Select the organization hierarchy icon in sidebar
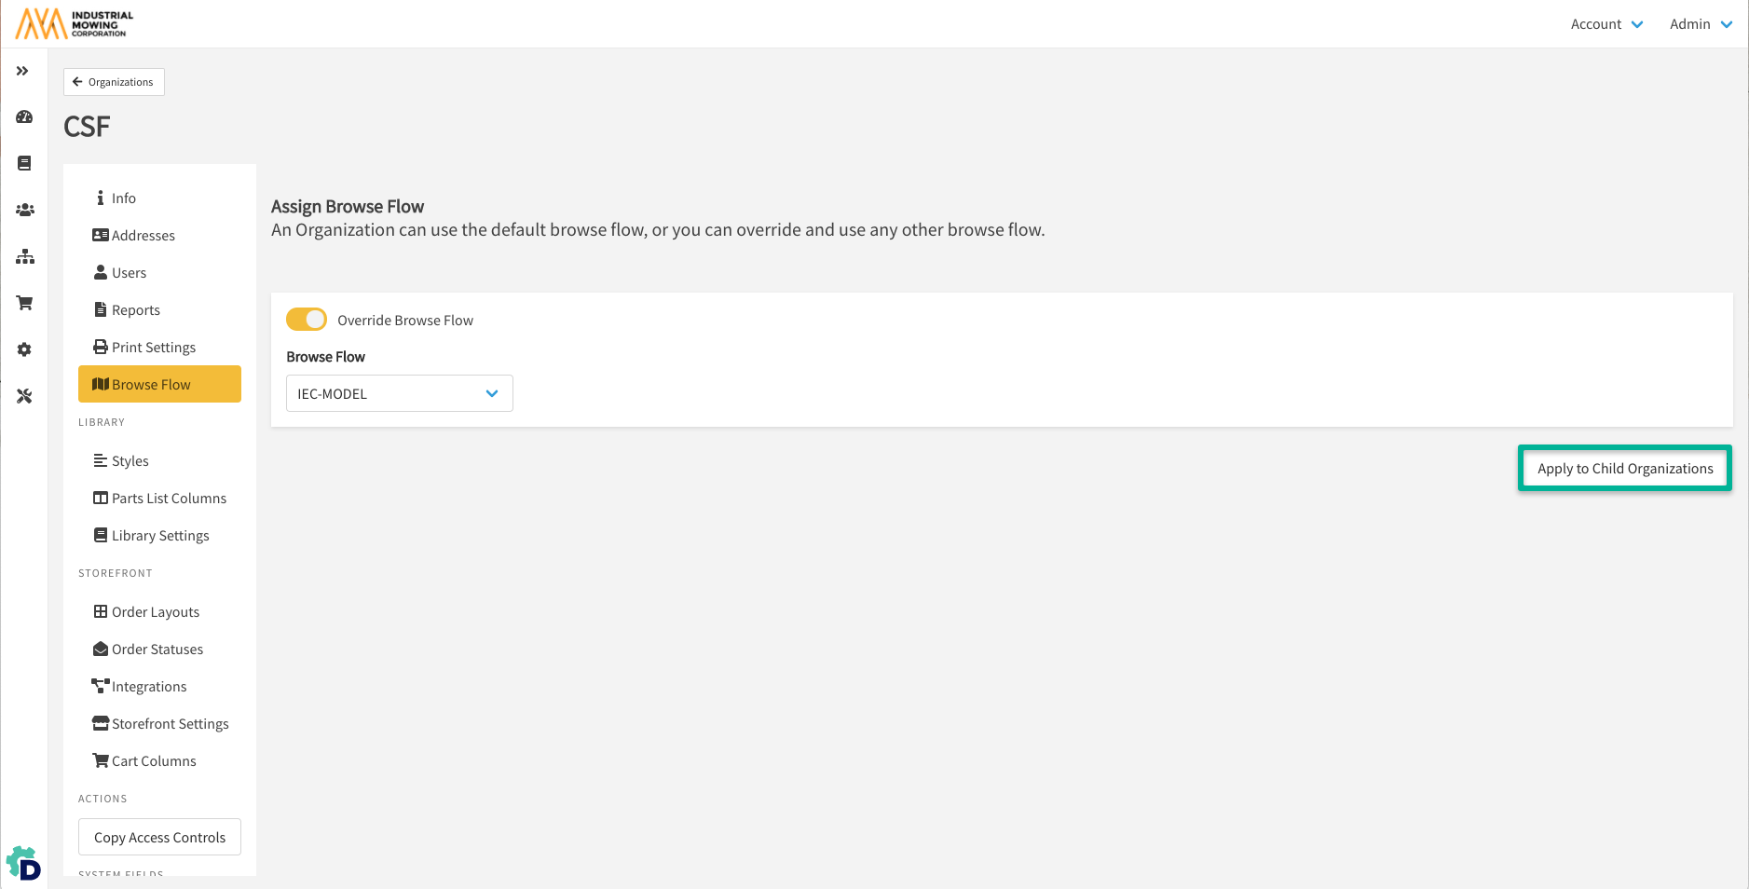Viewport: 1749px width, 889px height. [24, 256]
